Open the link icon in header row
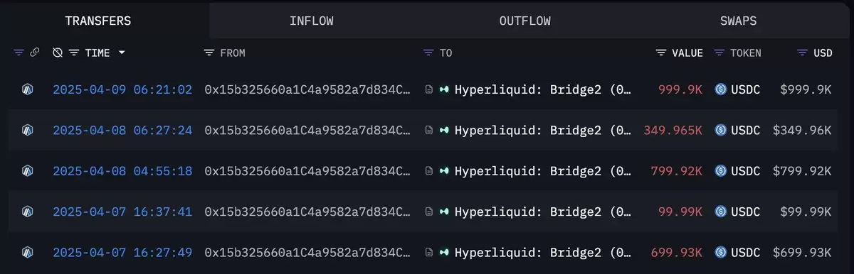This screenshot has width=854, height=274. (33, 53)
